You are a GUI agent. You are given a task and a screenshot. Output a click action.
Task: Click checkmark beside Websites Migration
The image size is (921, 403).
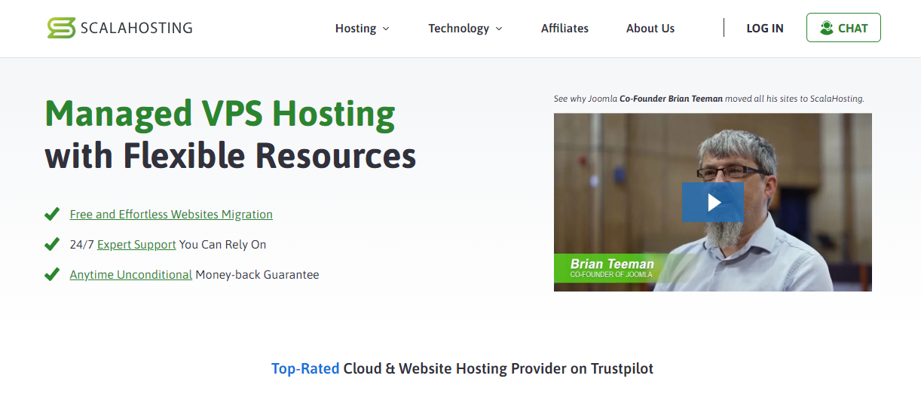click(x=52, y=214)
